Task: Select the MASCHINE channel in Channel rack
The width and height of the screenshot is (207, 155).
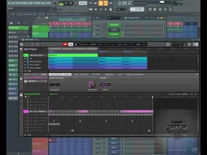Action: click(114, 34)
